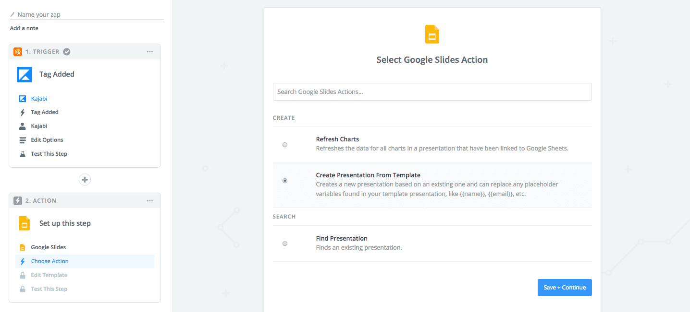Open the action step's three-dot menu
The height and width of the screenshot is (312, 690).
(150, 201)
